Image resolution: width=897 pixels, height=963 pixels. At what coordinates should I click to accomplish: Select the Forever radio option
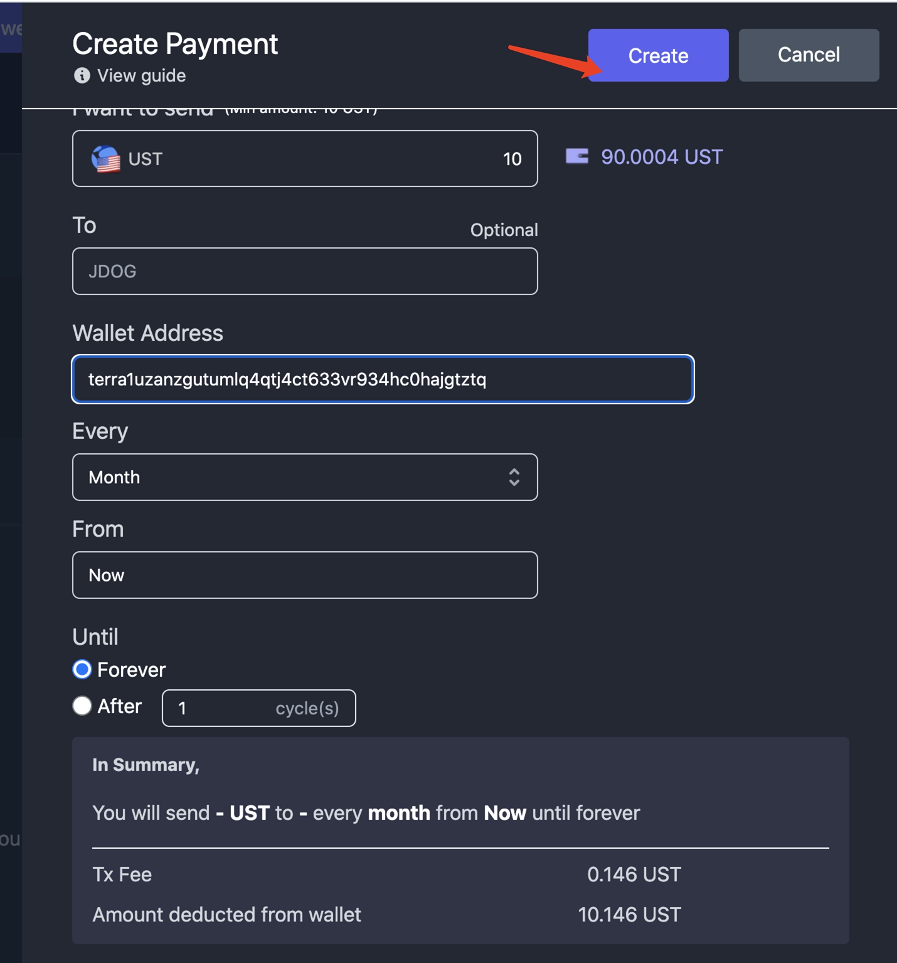[x=82, y=670]
